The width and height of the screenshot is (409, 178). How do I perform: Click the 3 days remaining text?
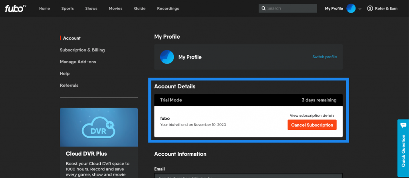click(319, 100)
